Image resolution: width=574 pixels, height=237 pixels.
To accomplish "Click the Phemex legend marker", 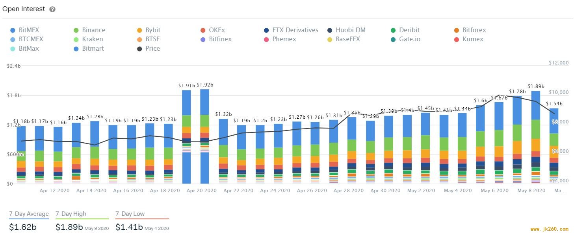I will click(x=267, y=39).
